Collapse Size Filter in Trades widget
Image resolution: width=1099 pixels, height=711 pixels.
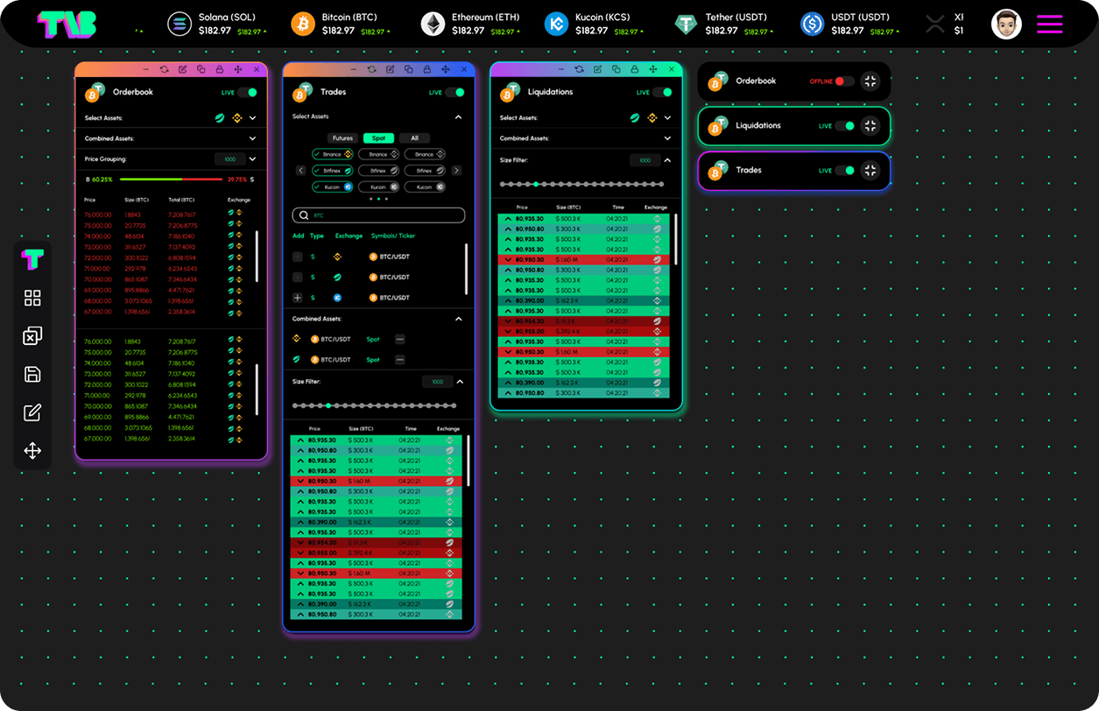460,382
